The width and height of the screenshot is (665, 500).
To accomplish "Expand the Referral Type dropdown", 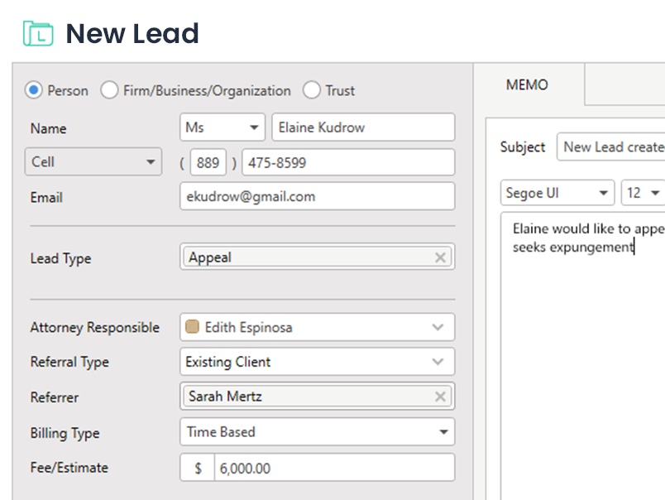I will pyautogui.click(x=438, y=362).
